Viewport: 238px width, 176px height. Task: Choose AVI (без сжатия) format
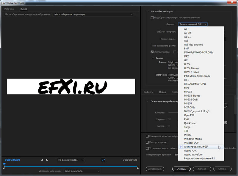[201, 45]
